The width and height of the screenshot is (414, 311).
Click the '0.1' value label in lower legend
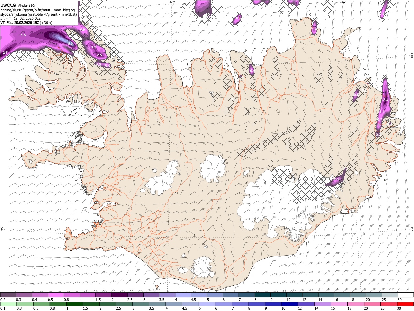tap(3, 308)
